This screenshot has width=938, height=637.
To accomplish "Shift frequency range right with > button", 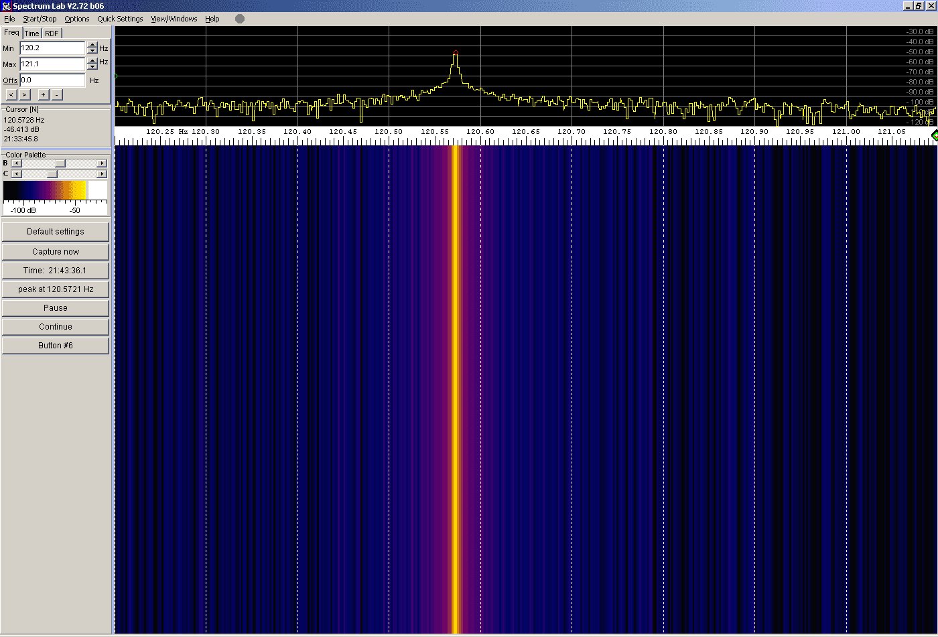I will tap(25, 95).
